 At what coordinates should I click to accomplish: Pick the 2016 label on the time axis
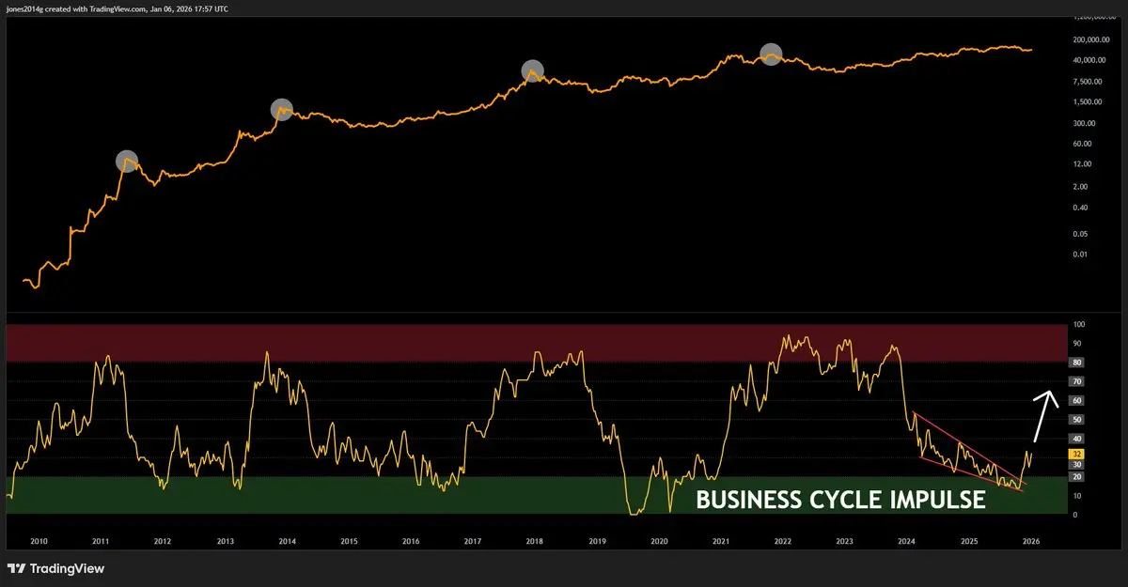tap(411, 542)
